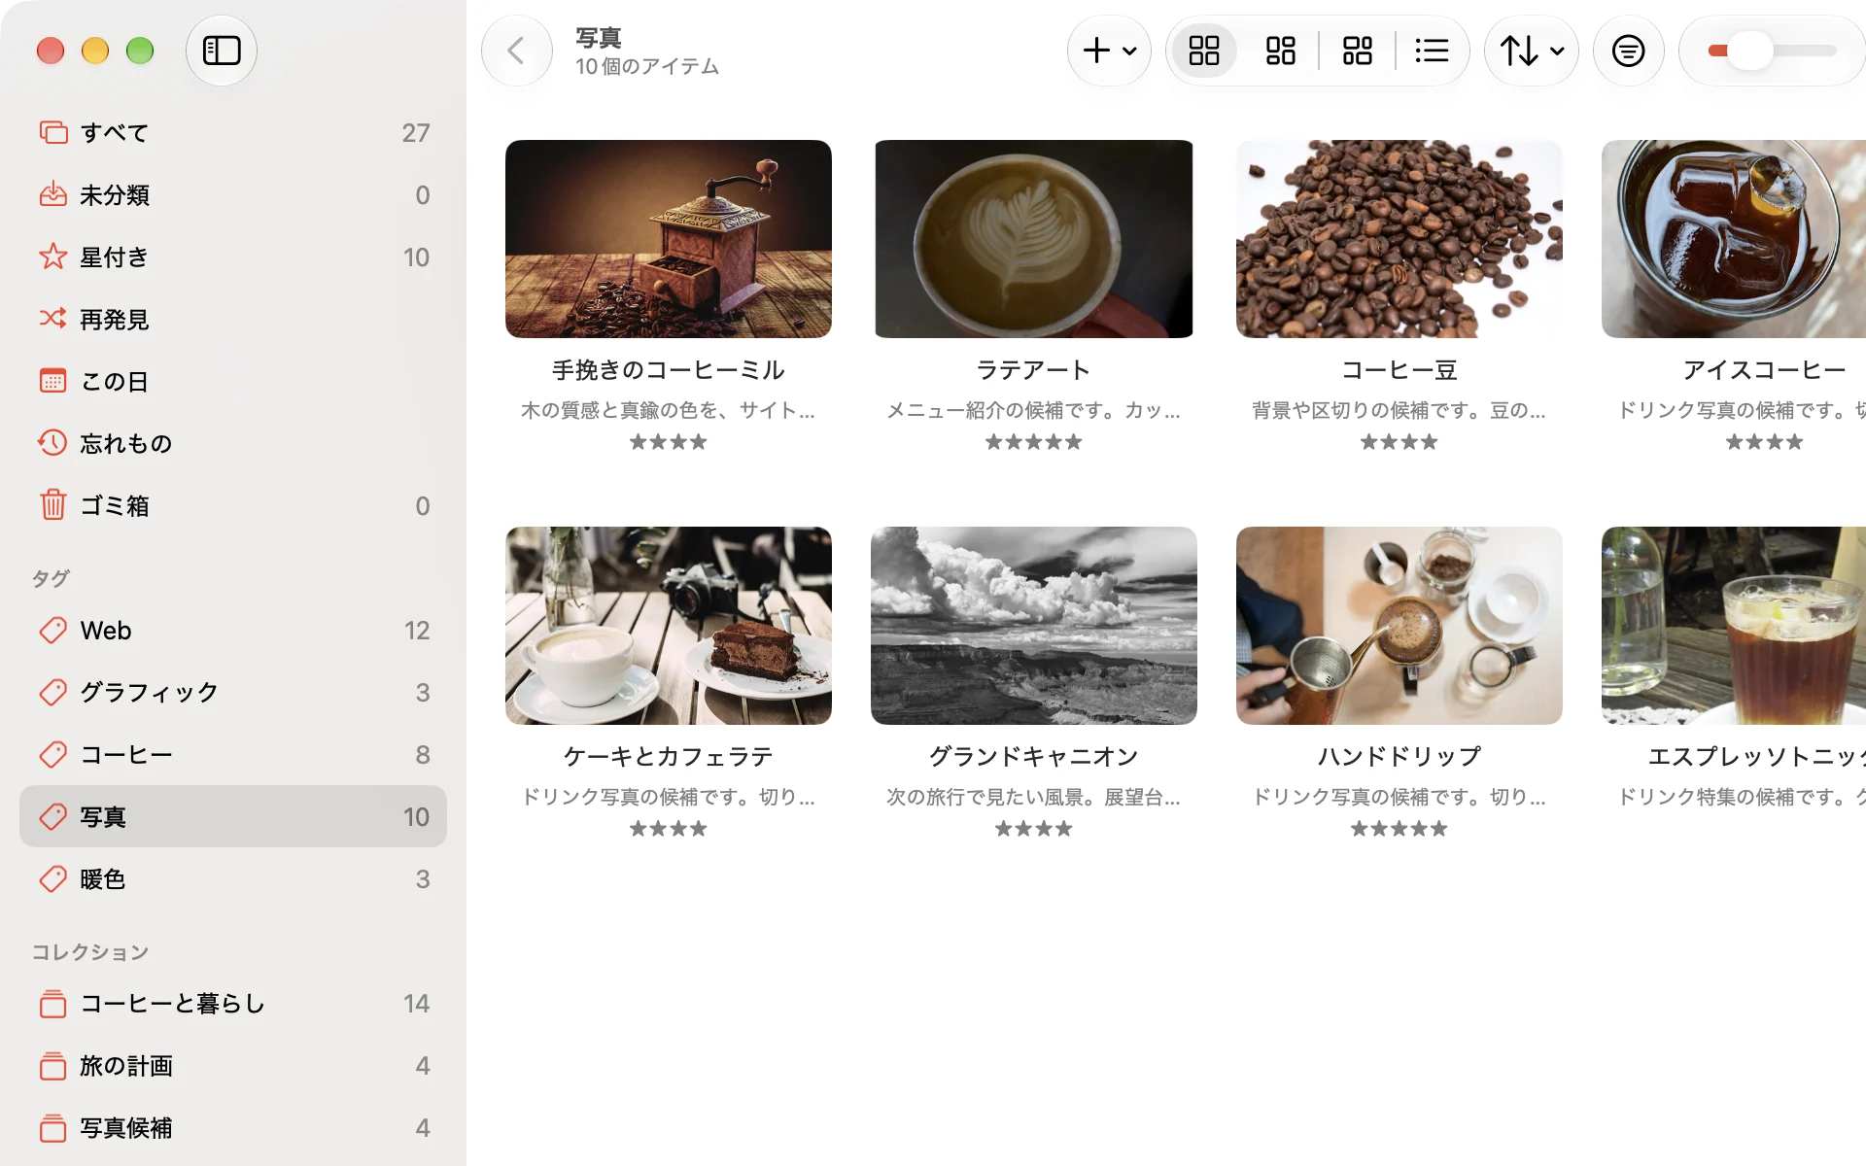Switch to the first grid view mode
Screen dimensions: 1866x1166
[x=1204, y=51]
